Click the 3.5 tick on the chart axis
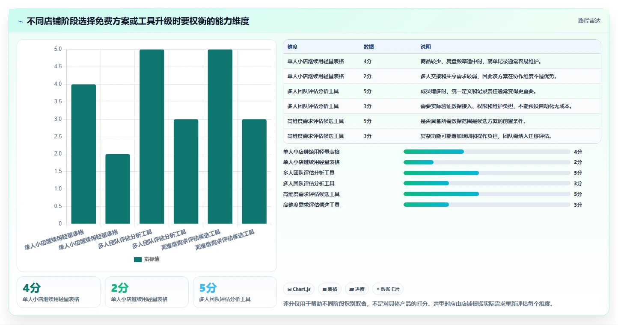618x325 pixels. [x=57, y=102]
